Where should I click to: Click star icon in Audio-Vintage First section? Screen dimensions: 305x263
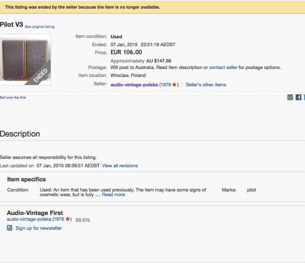tap(68, 219)
